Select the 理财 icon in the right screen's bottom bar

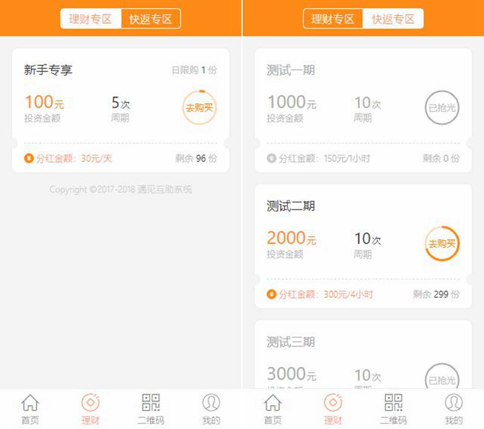coord(333,403)
